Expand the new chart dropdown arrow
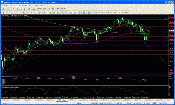 [x=5, y=9]
